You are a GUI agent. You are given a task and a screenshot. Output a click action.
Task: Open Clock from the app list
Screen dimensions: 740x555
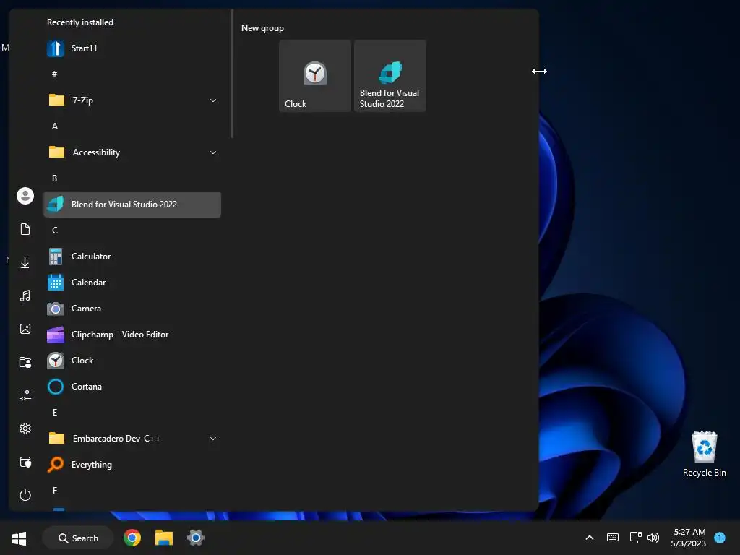132,361
